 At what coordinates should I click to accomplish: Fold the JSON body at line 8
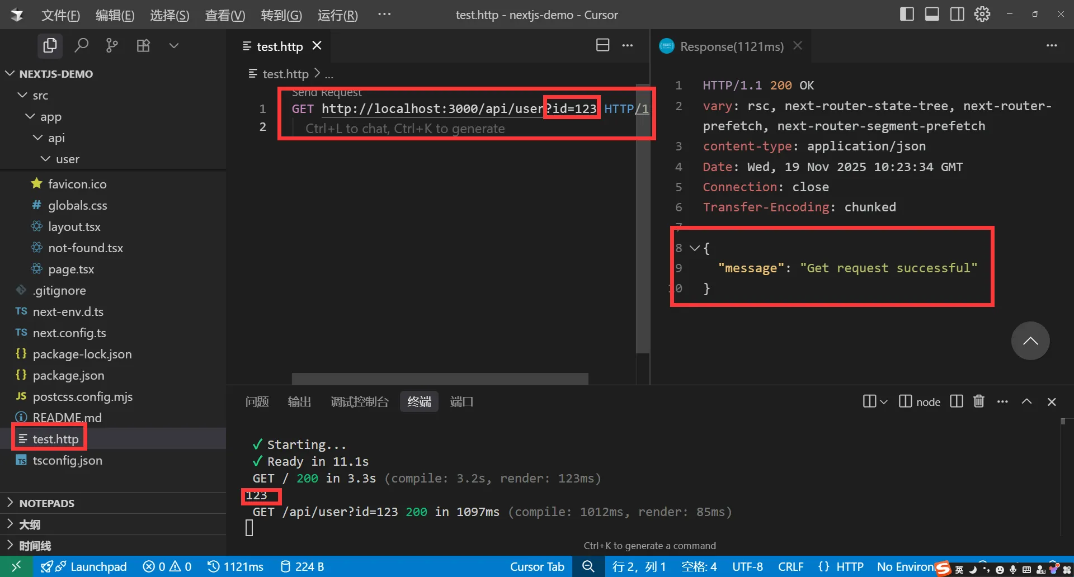695,248
